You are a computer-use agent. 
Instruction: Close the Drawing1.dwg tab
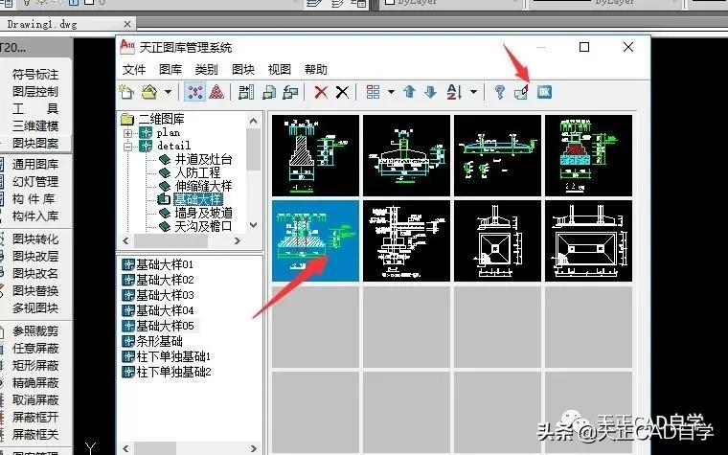[127, 24]
